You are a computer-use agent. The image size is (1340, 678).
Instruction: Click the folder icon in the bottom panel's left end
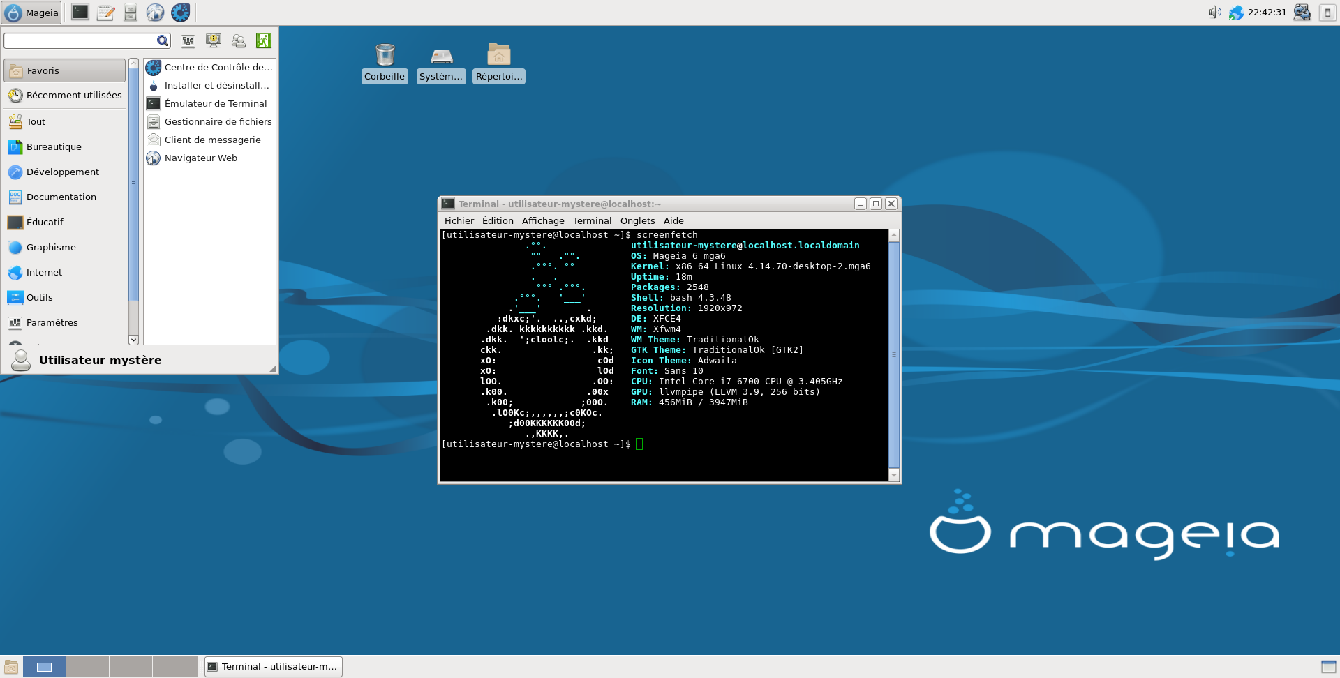[x=11, y=667]
